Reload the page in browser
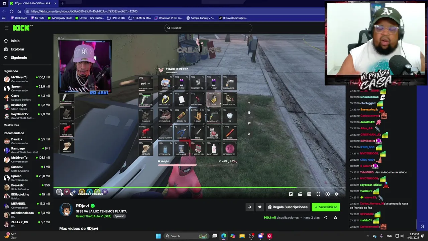 tap(12, 11)
